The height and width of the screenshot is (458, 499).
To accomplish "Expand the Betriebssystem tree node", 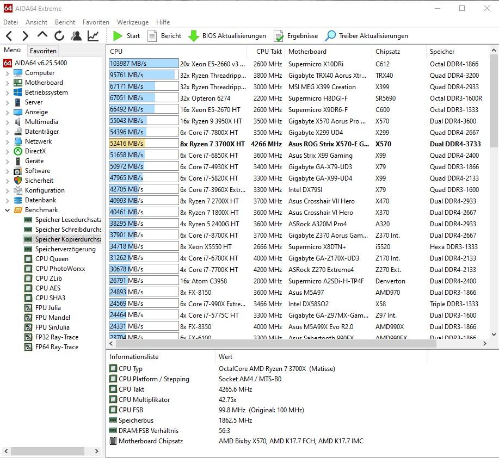I will (x=7, y=93).
